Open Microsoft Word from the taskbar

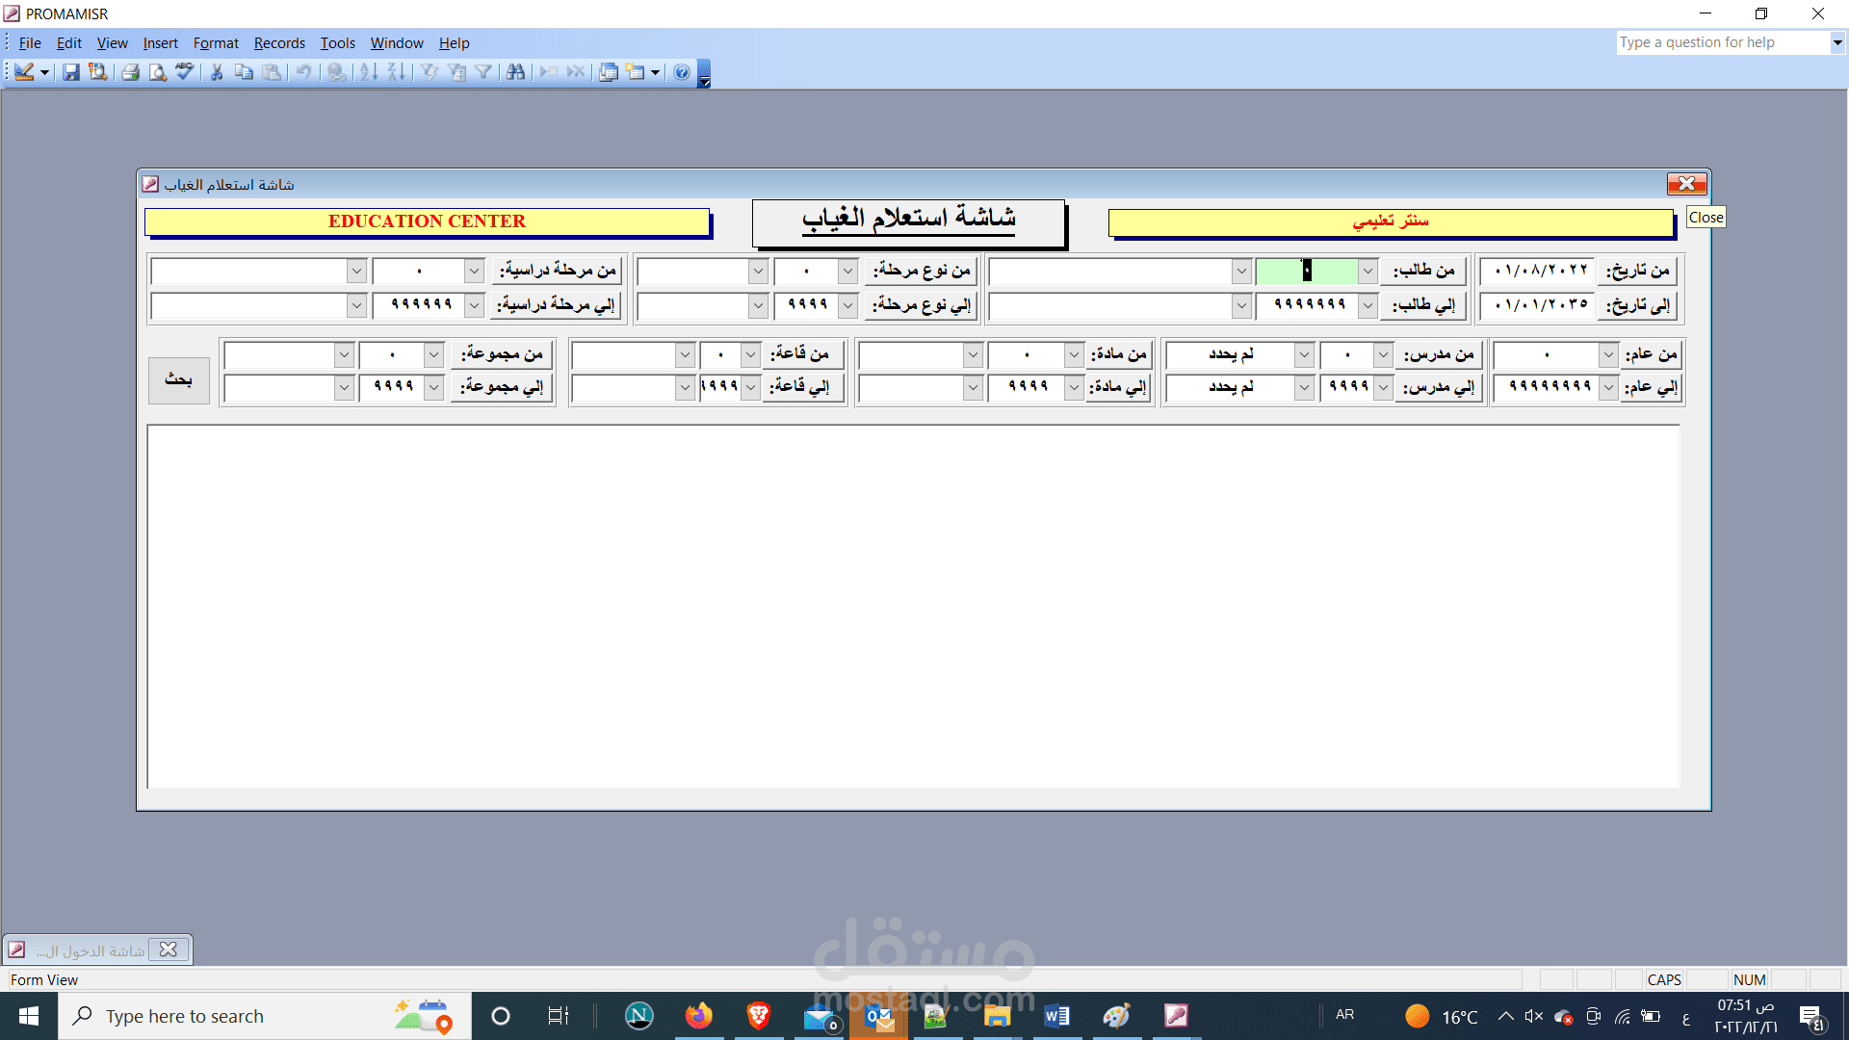[x=1056, y=1016]
